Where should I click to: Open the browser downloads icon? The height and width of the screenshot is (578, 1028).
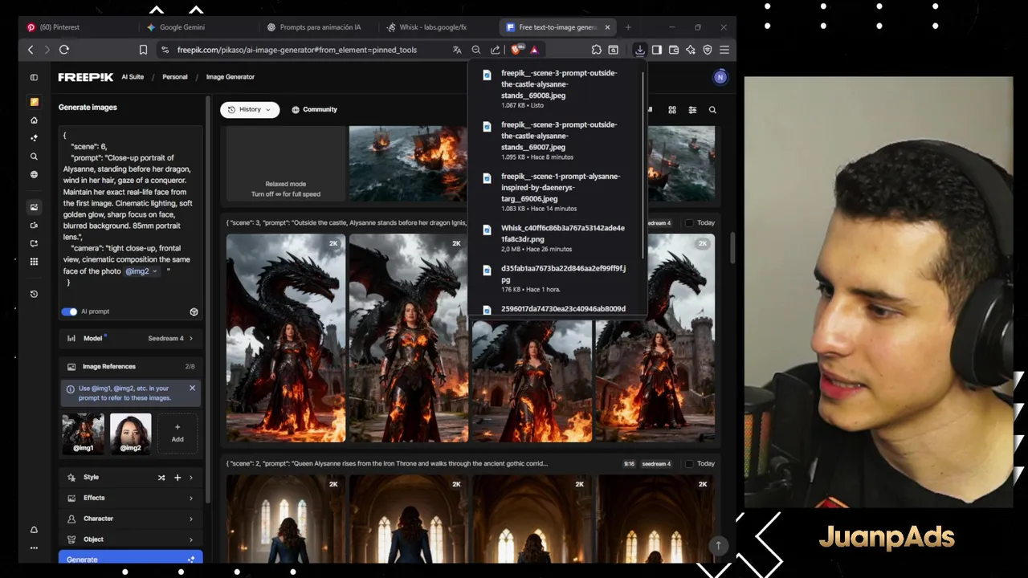[639, 50]
